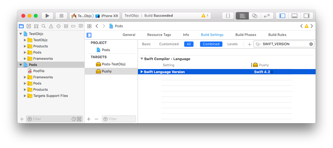Image resolution: width=333 pixels, height=148 pixels.
Task: Add a new target with plus
Action: tap(89, 119)
